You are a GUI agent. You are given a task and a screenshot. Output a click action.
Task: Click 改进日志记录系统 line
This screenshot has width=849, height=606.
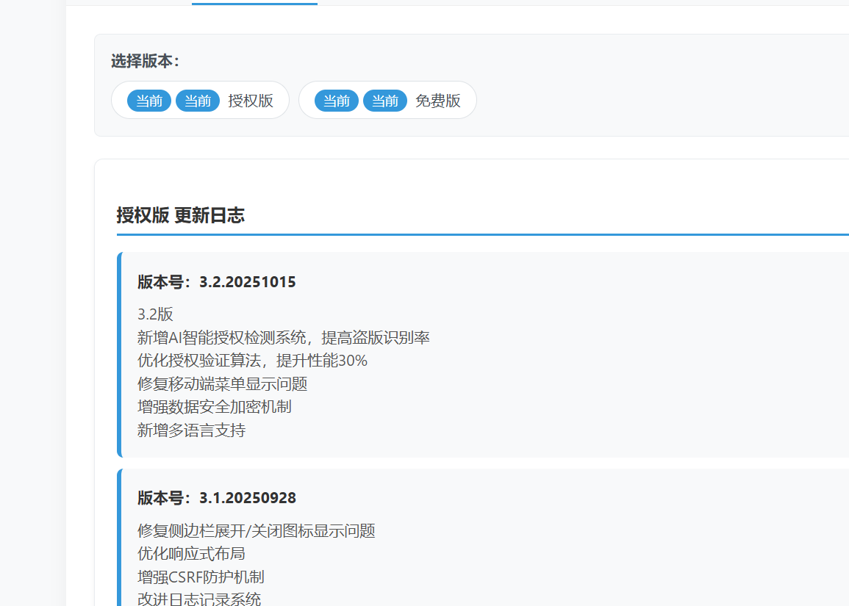tap(199, 599)
